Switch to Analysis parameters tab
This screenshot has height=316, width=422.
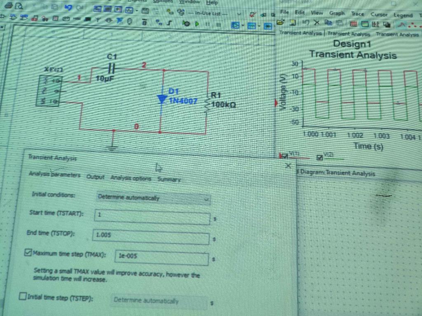[x=55, y=174]
